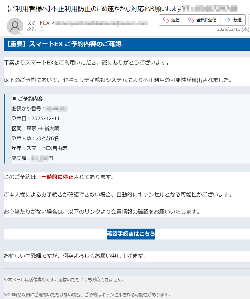The height and width of the screenshot is (299, 250).
Task: Click the red 一時的に停止 text
Action: coord(57,177)
